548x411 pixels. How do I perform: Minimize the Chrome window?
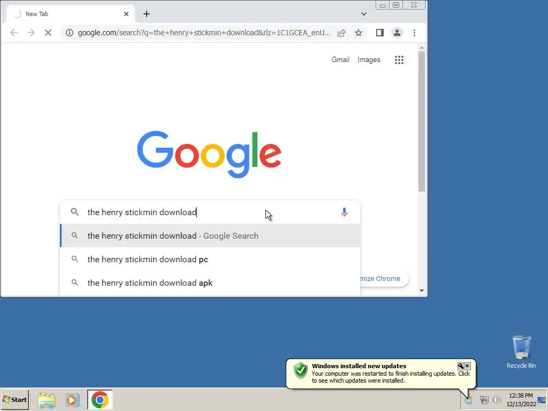pos(383,5)
